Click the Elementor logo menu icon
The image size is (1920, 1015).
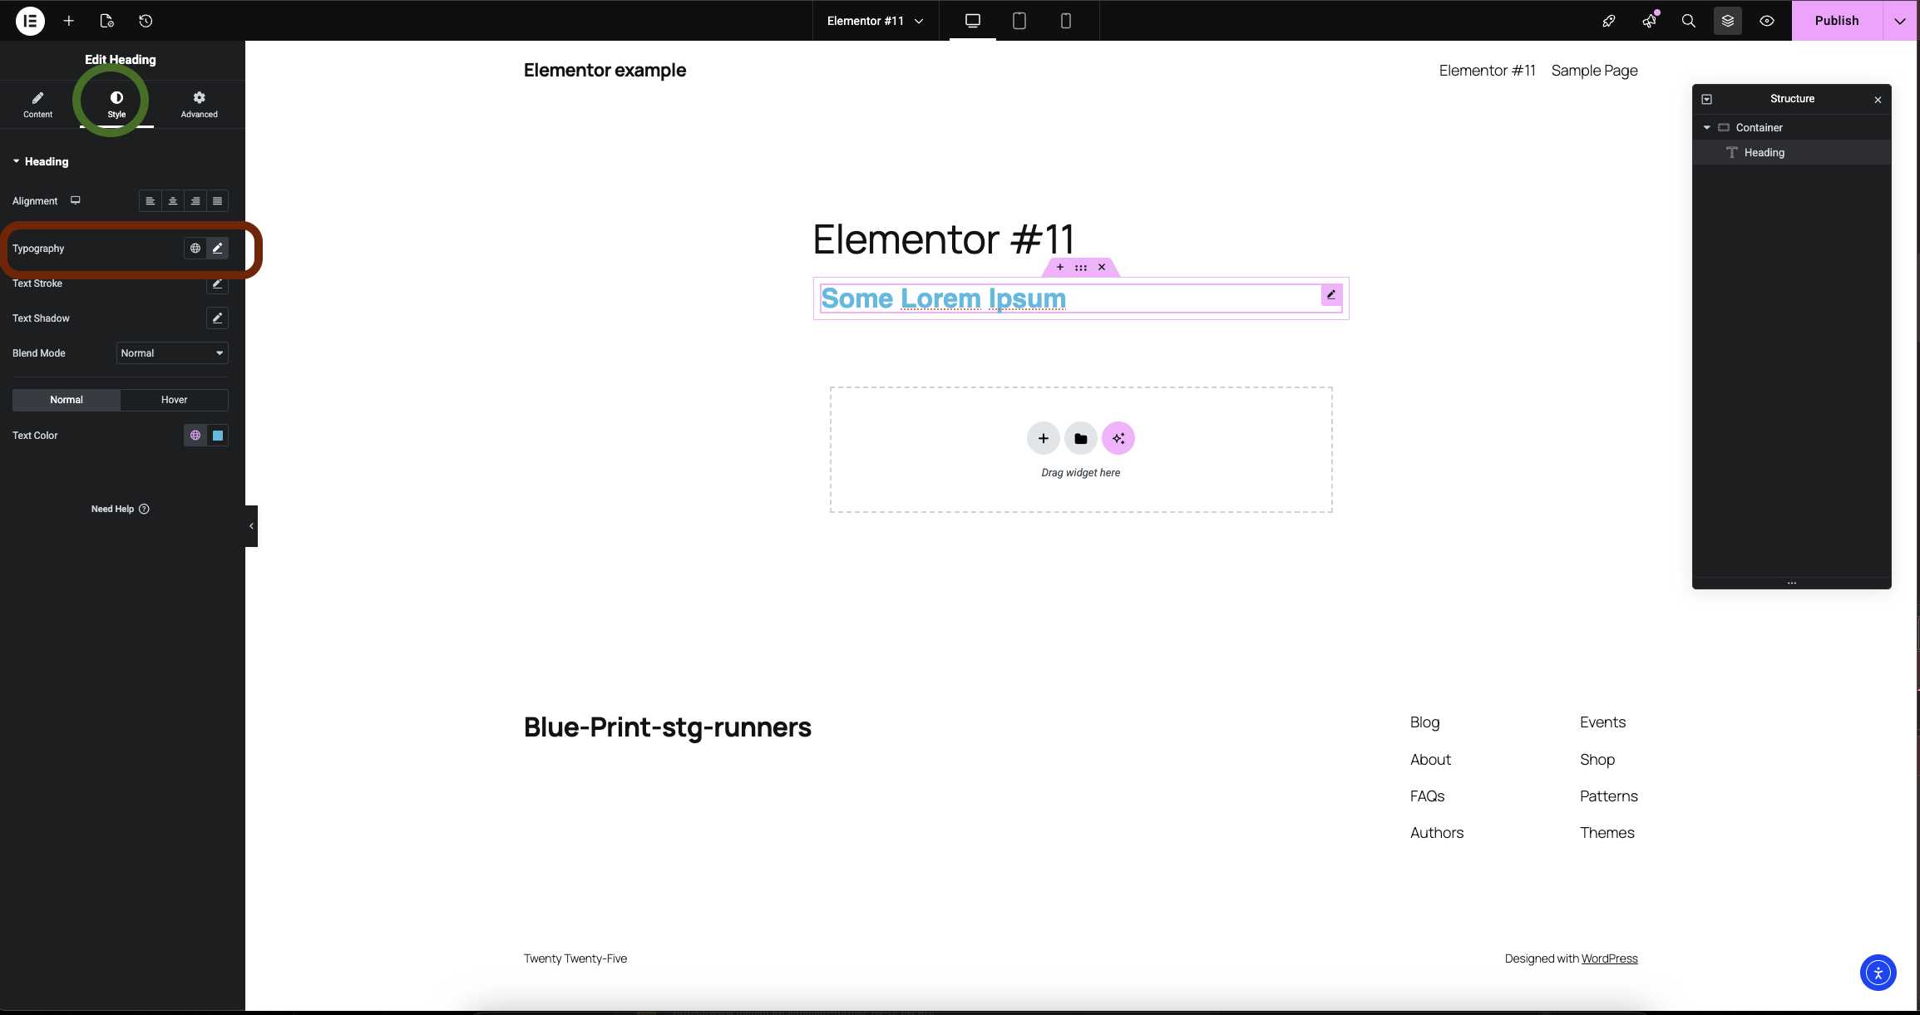pos(30,21)
